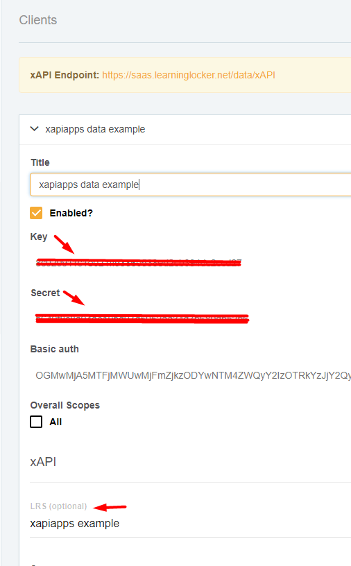Image resolution: width=351 pixels, height=566 pixels.
Task: Open the saas.learninglocker.net xAPI endpoint link
Action: pos(189,75)
